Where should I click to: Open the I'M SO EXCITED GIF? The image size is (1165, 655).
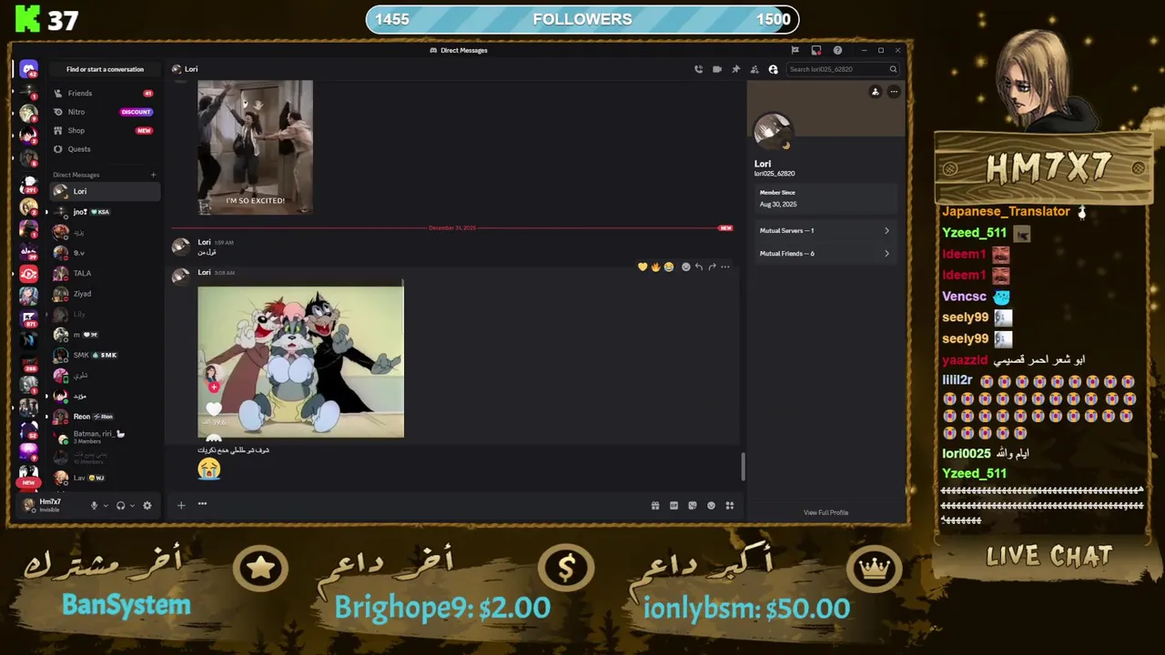click(255, 147)
